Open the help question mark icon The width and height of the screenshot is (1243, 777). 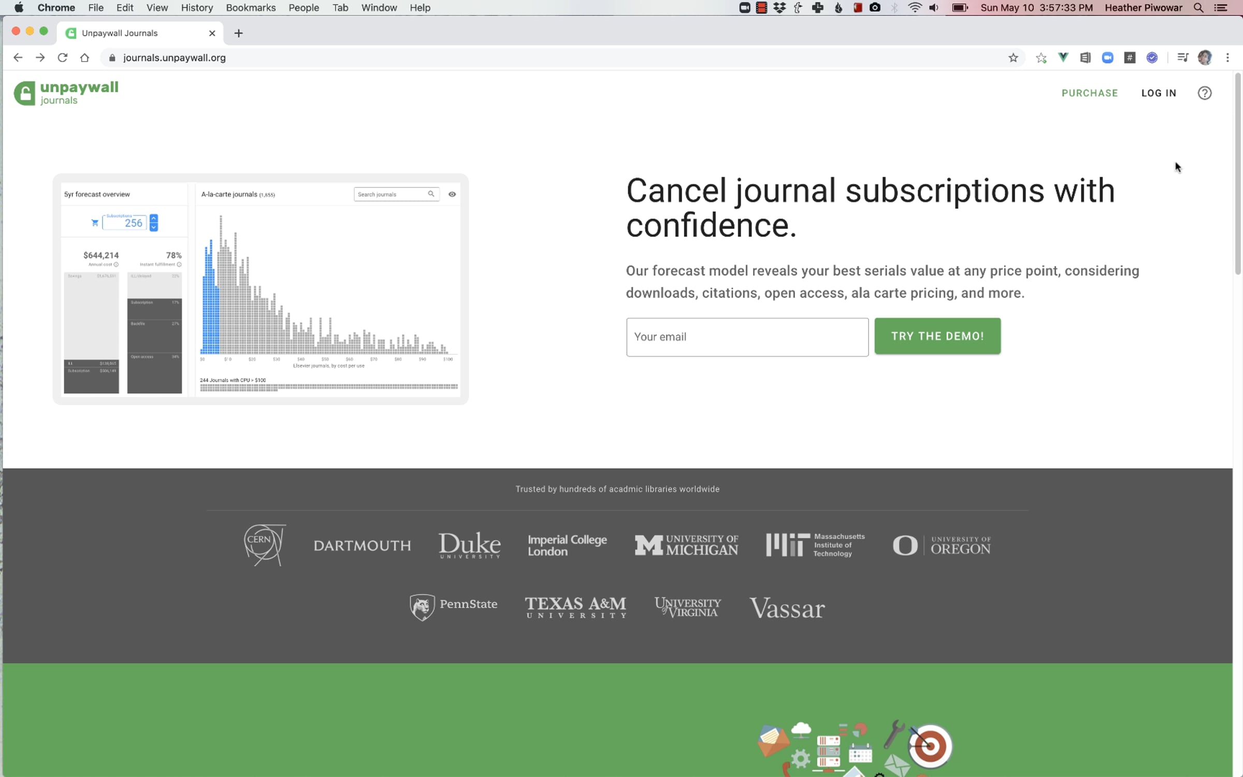tap(1205, 93)
